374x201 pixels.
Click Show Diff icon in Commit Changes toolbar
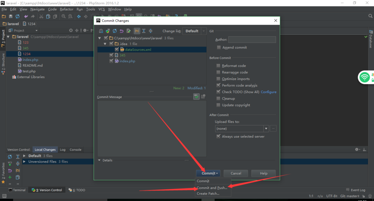[x=101, y=31]
